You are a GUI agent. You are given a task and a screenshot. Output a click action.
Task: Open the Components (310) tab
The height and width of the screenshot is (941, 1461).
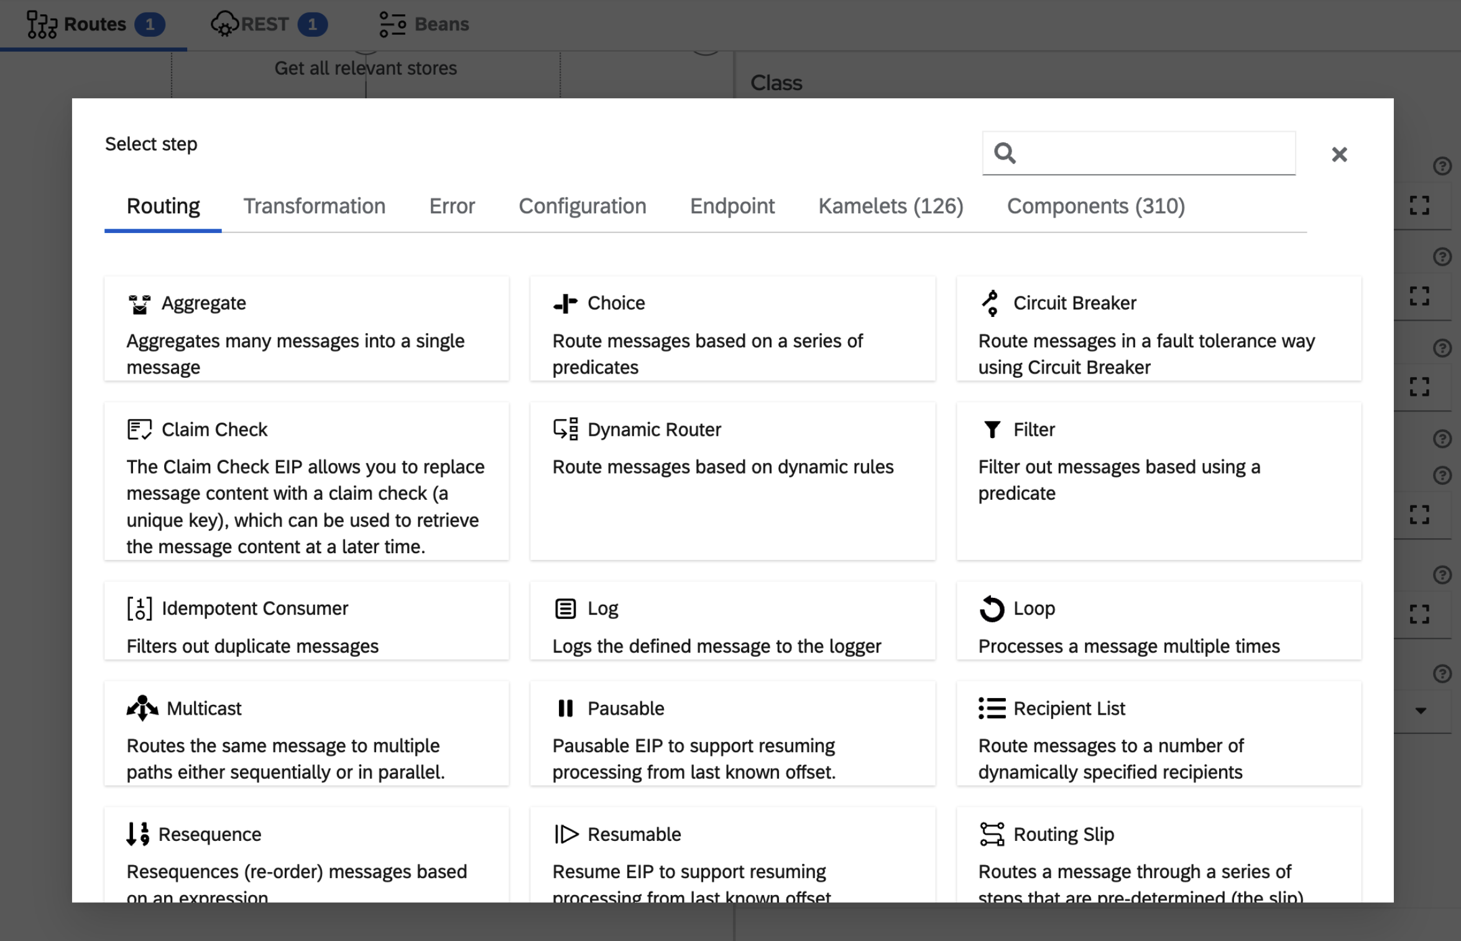1095,206
